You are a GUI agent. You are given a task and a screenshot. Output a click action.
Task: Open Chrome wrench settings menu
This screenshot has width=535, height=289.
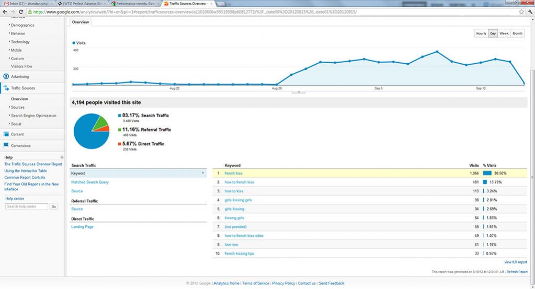click(x=530, y=12)
